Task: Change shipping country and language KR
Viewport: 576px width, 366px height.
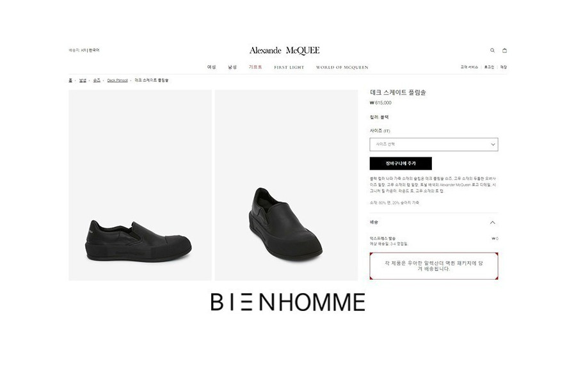Action: tap(84, 50)
